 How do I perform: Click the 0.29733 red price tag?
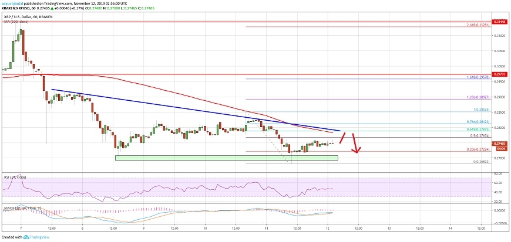pos(501,74)
